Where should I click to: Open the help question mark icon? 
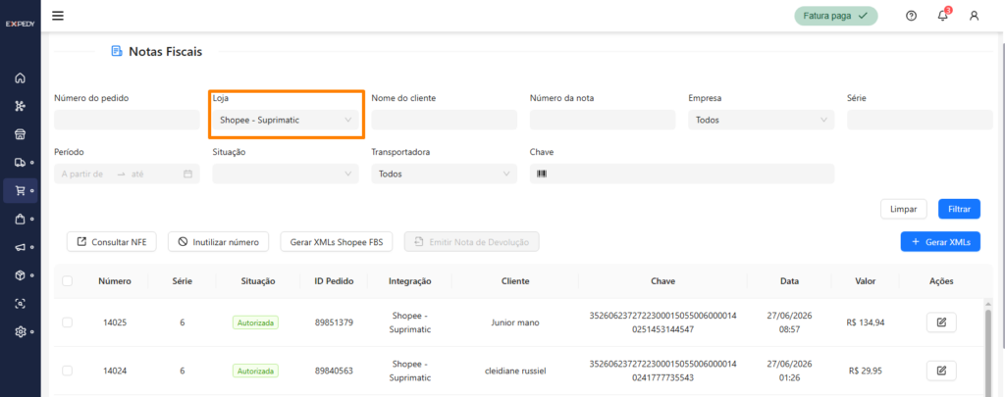click(x=911, y=16)
